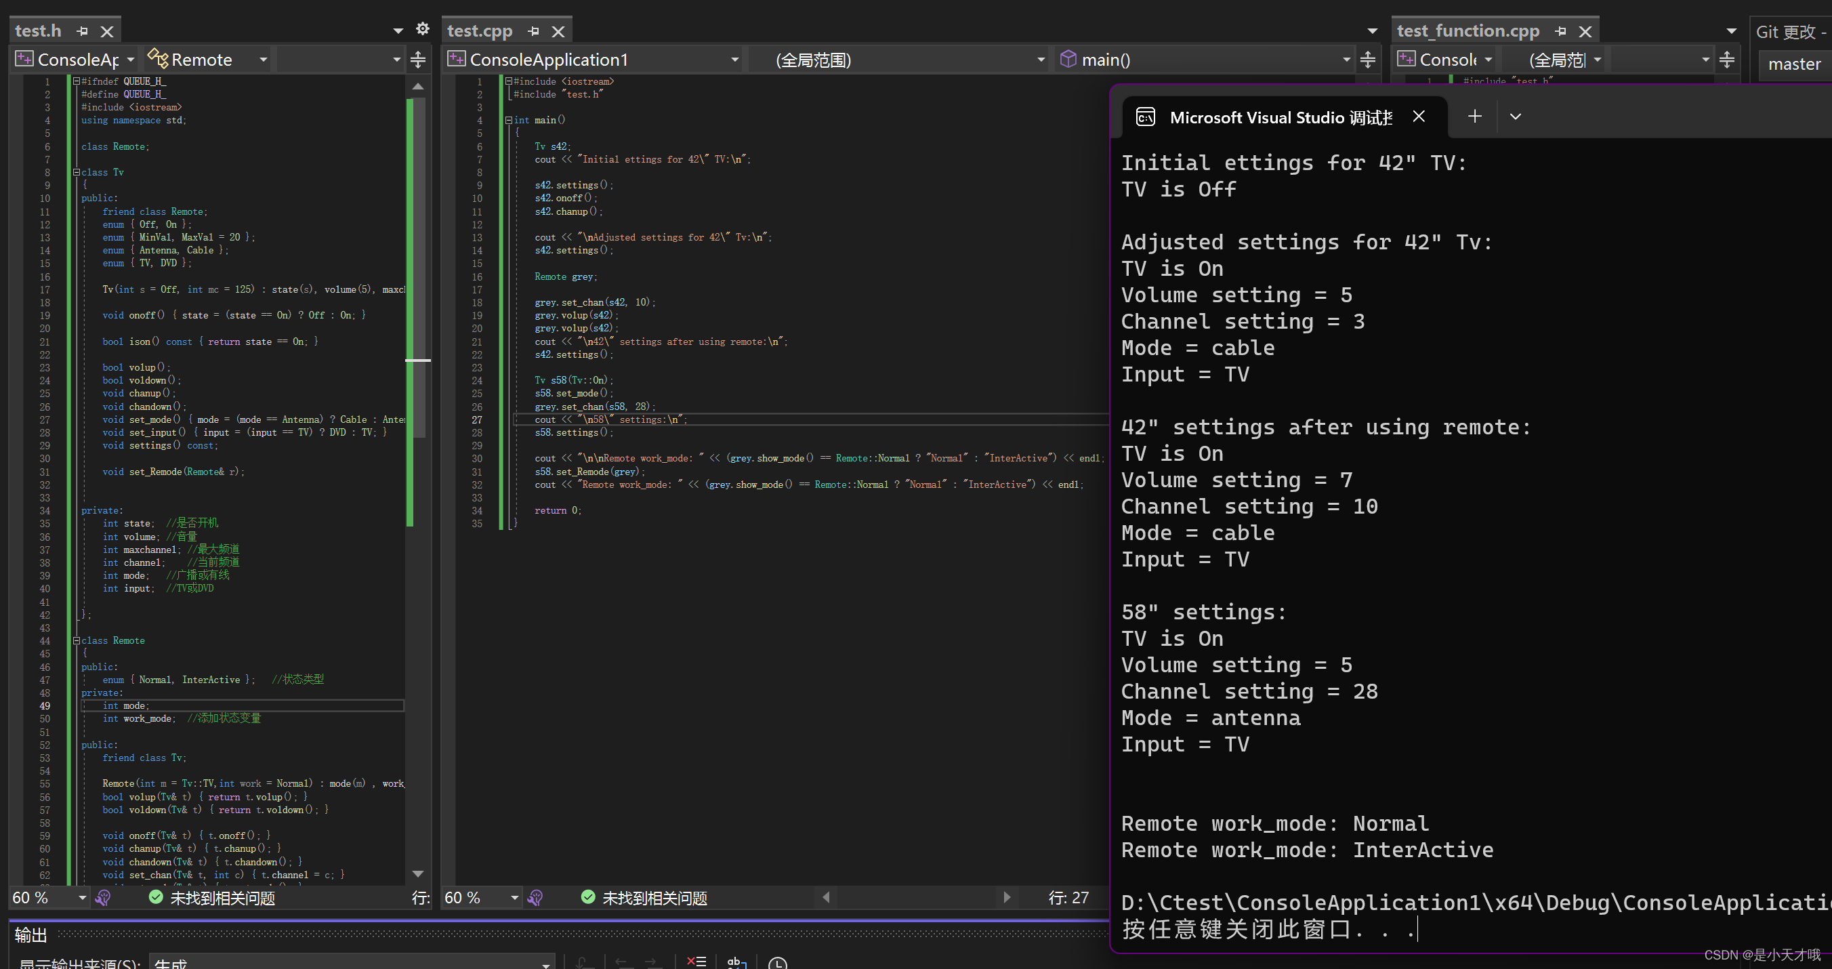Click the clock timestamp icon in the Output toolbar

(777, 964)
